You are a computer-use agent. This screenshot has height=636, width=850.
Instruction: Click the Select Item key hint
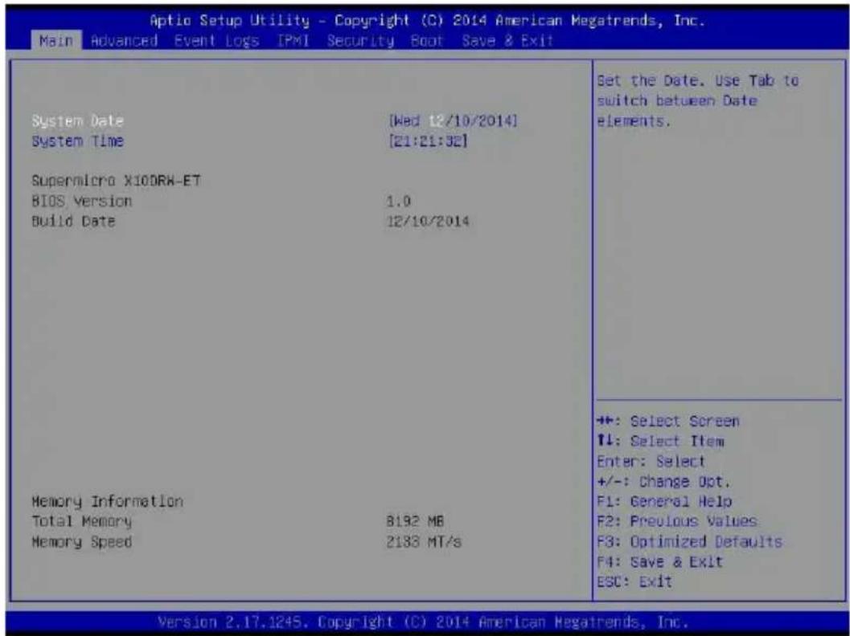coord(659,441)
